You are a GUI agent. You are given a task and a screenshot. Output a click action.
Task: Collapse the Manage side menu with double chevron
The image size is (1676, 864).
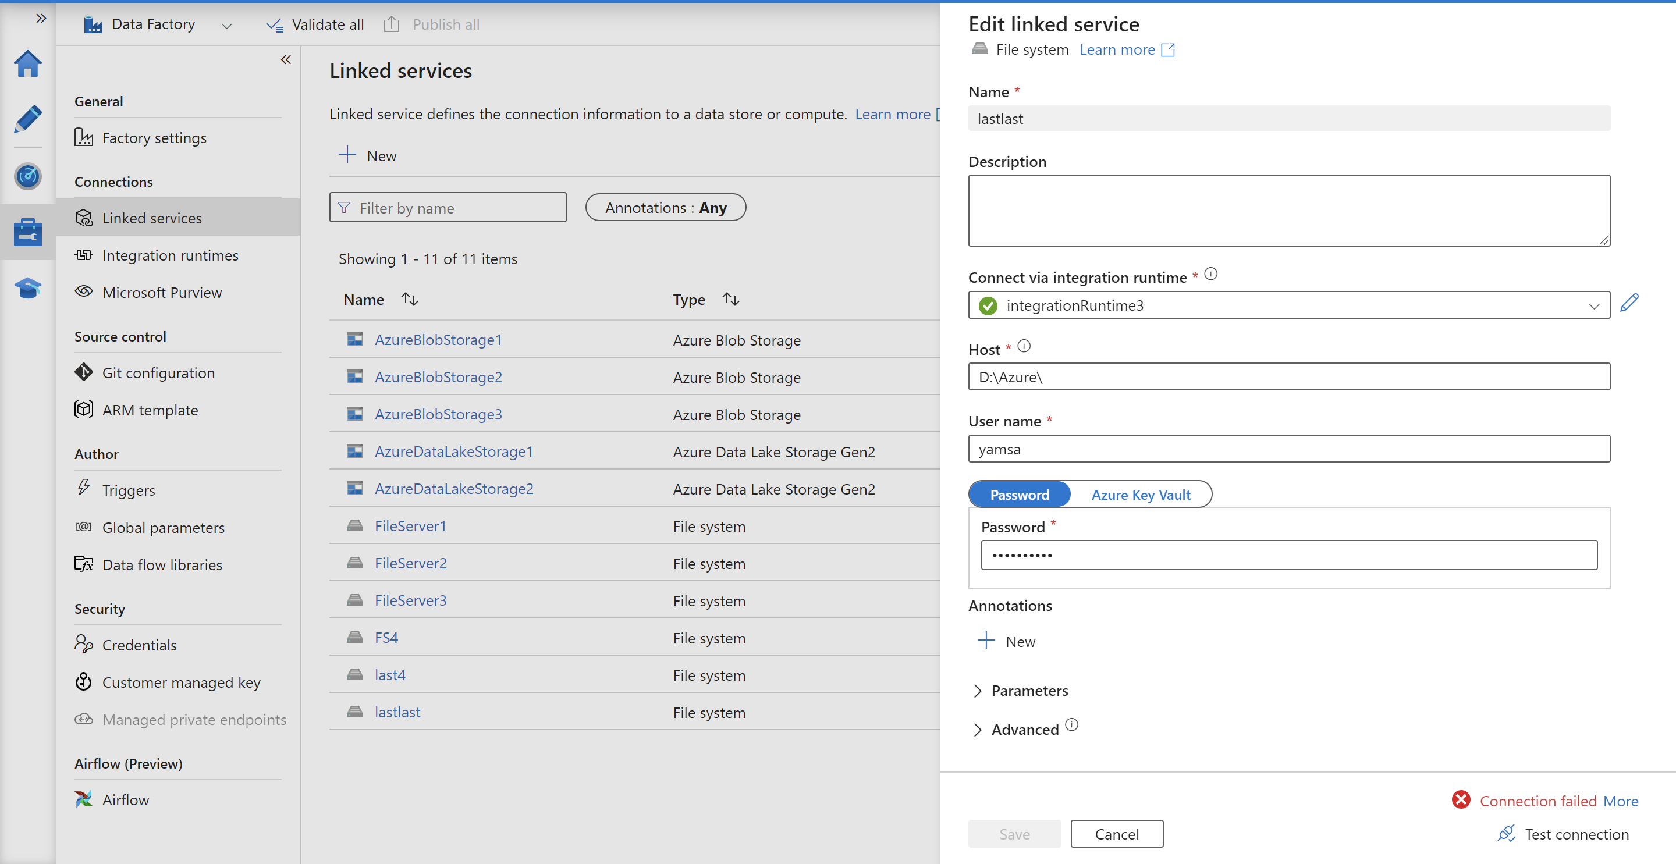click(x=286, y=60)
